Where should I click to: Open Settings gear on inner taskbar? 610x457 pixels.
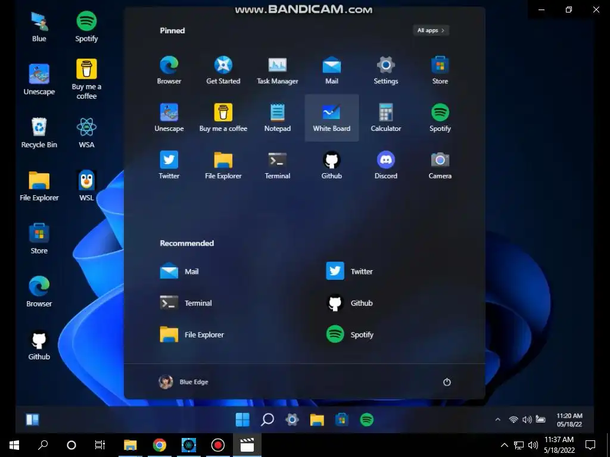click(292, 420)
